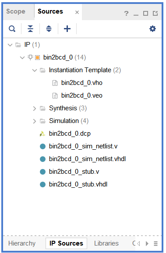Float the Sources panel with popout icon
This screenshot has width=166, height=253.
155,13
